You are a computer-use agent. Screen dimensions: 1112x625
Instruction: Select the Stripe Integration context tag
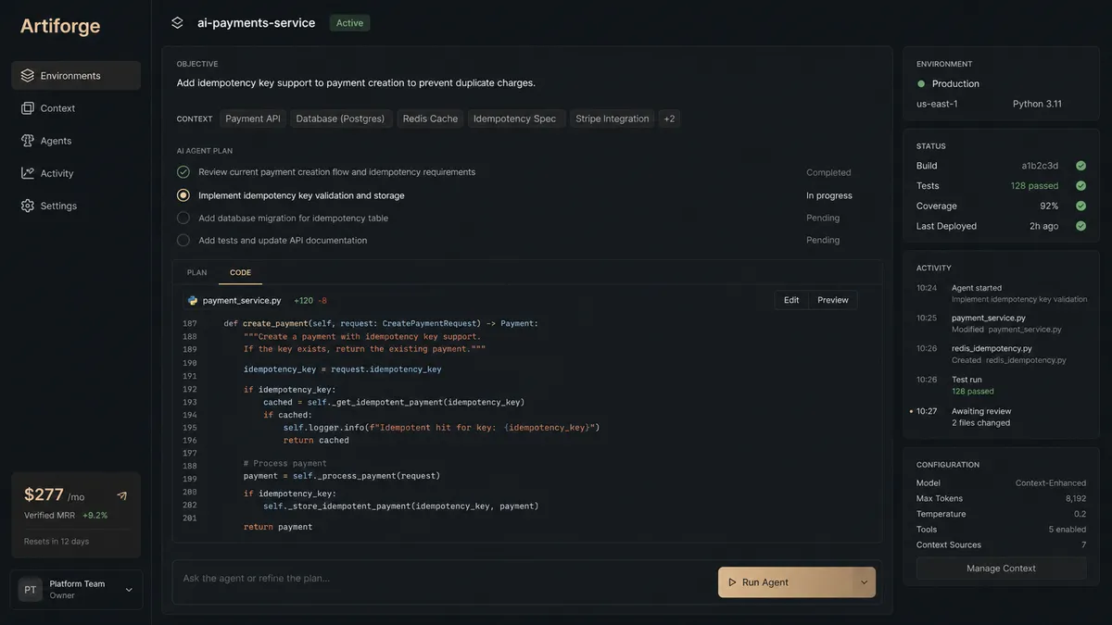click(613, 119)
